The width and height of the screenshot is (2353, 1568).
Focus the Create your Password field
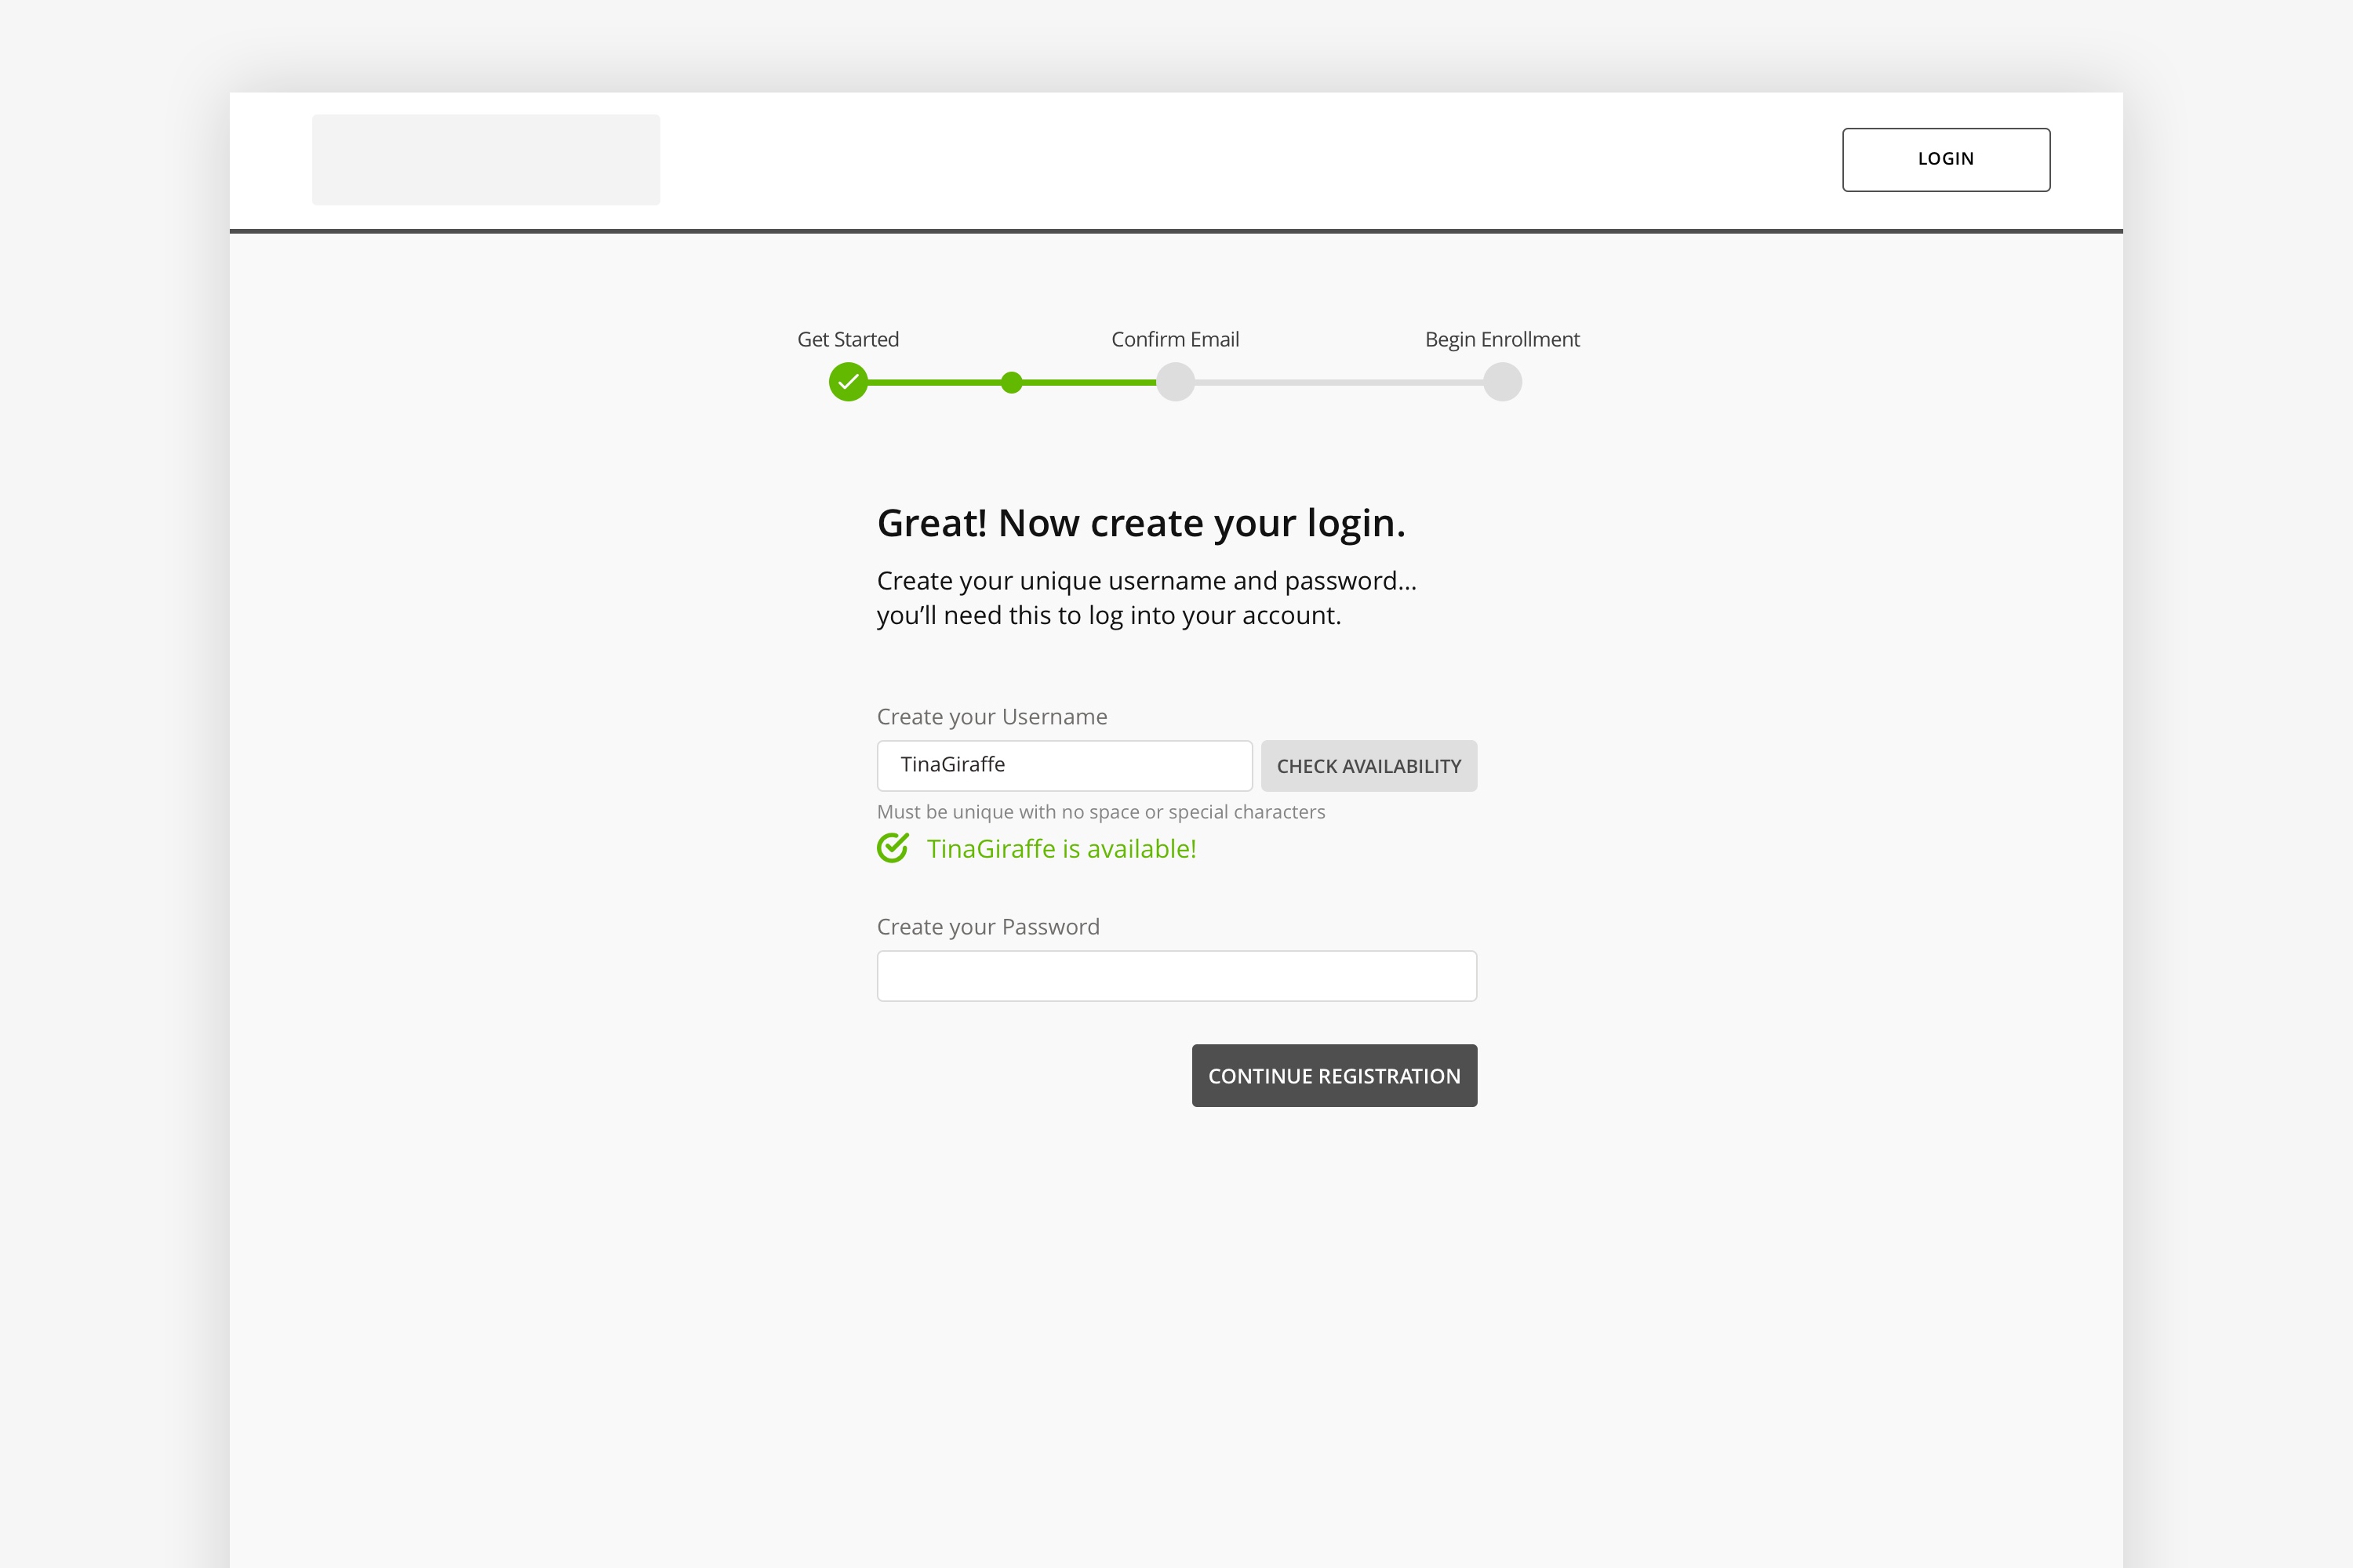click(1176, 976)
